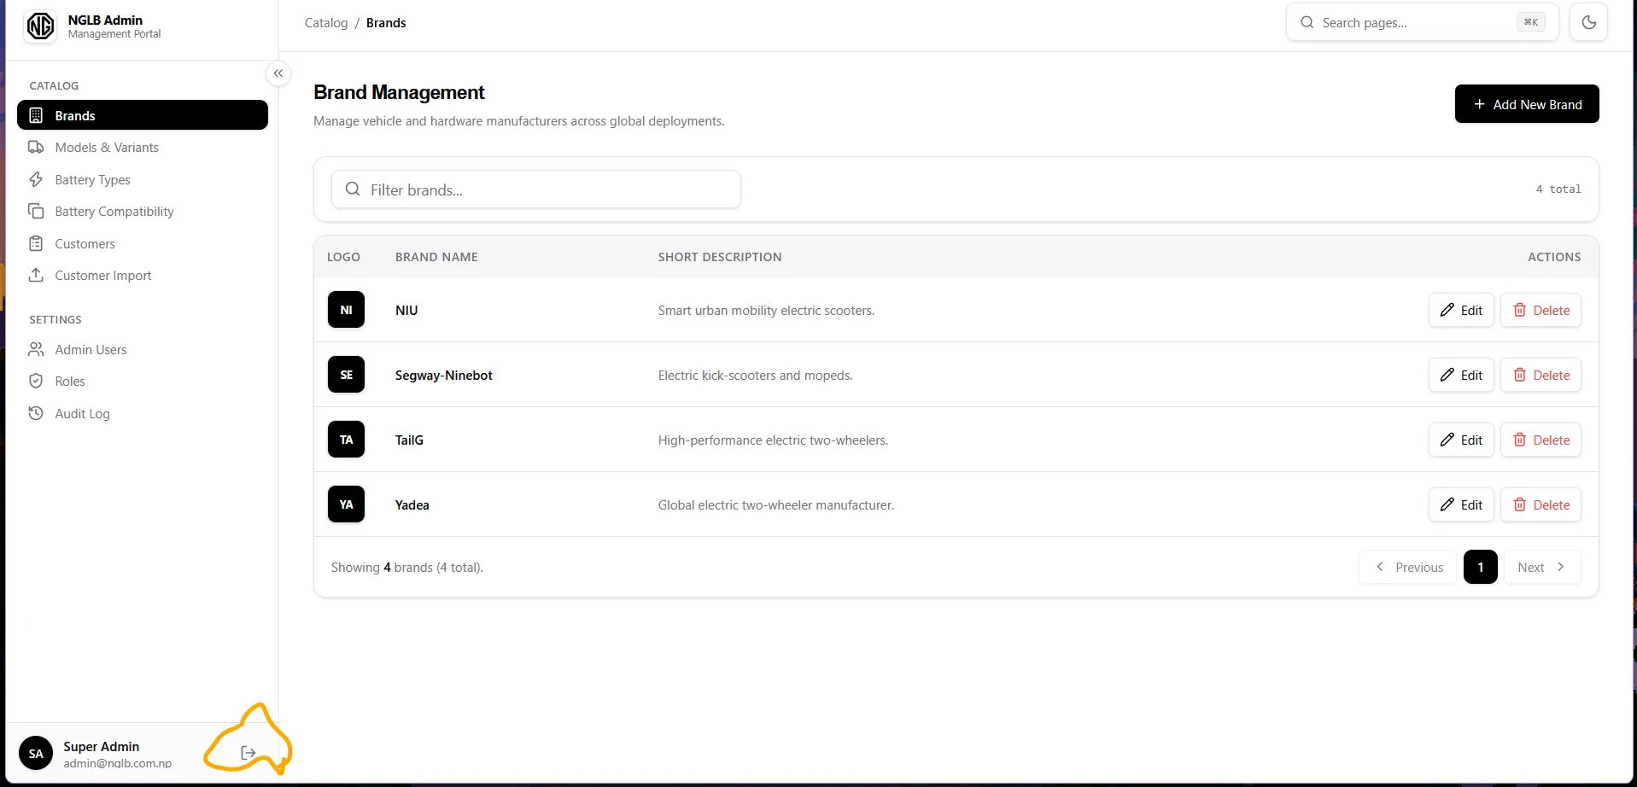Screen dimensions: 1637x787
Task: Click the SA user avatar
Action: (36, 753)
